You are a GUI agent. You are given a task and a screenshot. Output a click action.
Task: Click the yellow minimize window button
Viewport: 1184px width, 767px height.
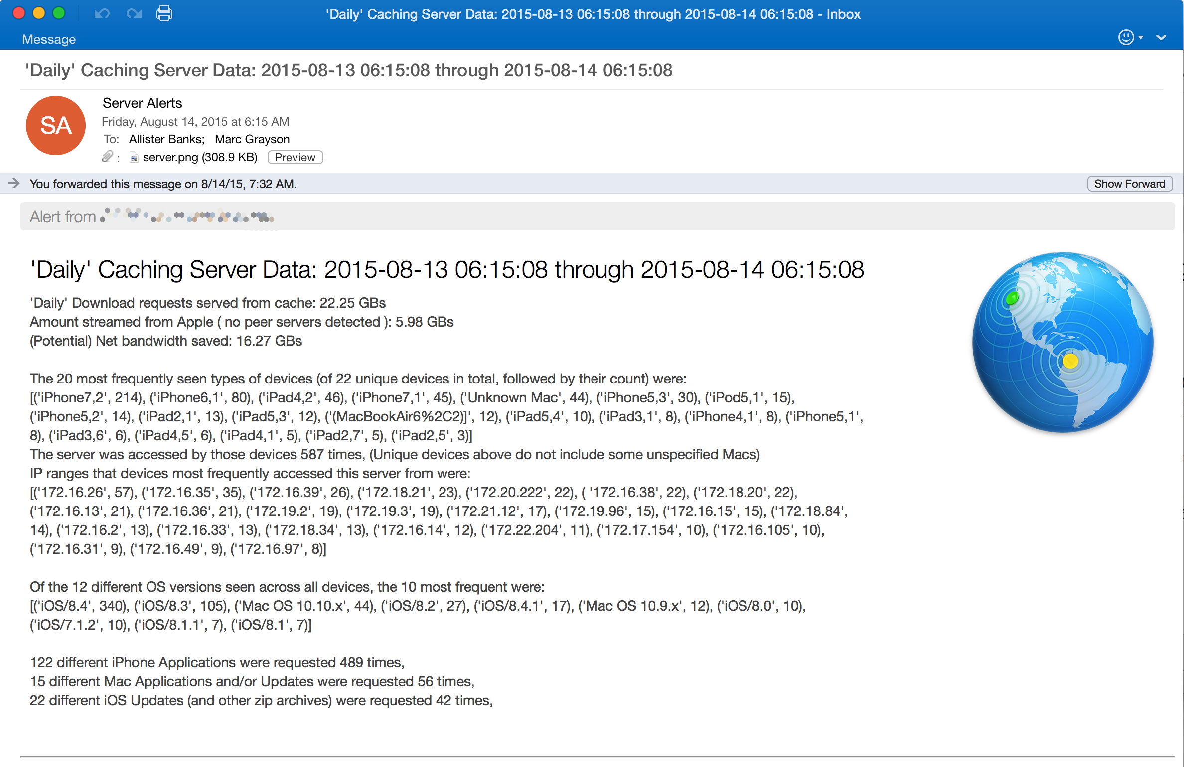(39, 13)
